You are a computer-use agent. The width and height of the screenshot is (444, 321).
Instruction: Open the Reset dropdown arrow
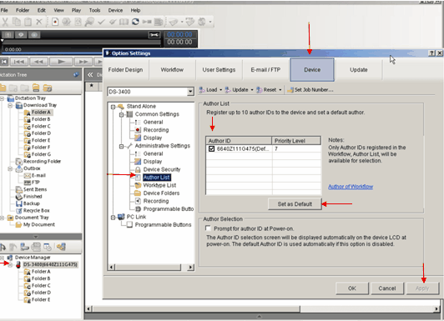click(280, 90)
